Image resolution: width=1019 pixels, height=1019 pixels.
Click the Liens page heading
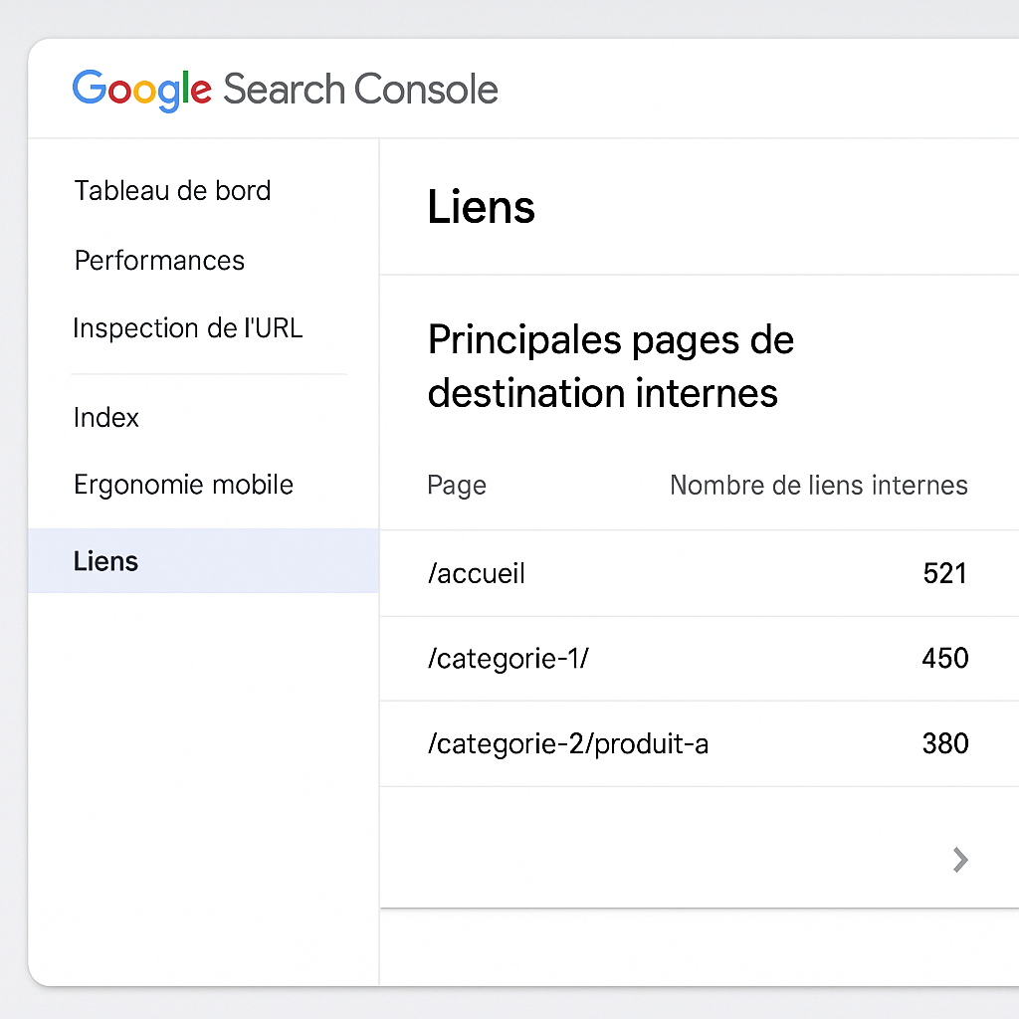point(481,207)
